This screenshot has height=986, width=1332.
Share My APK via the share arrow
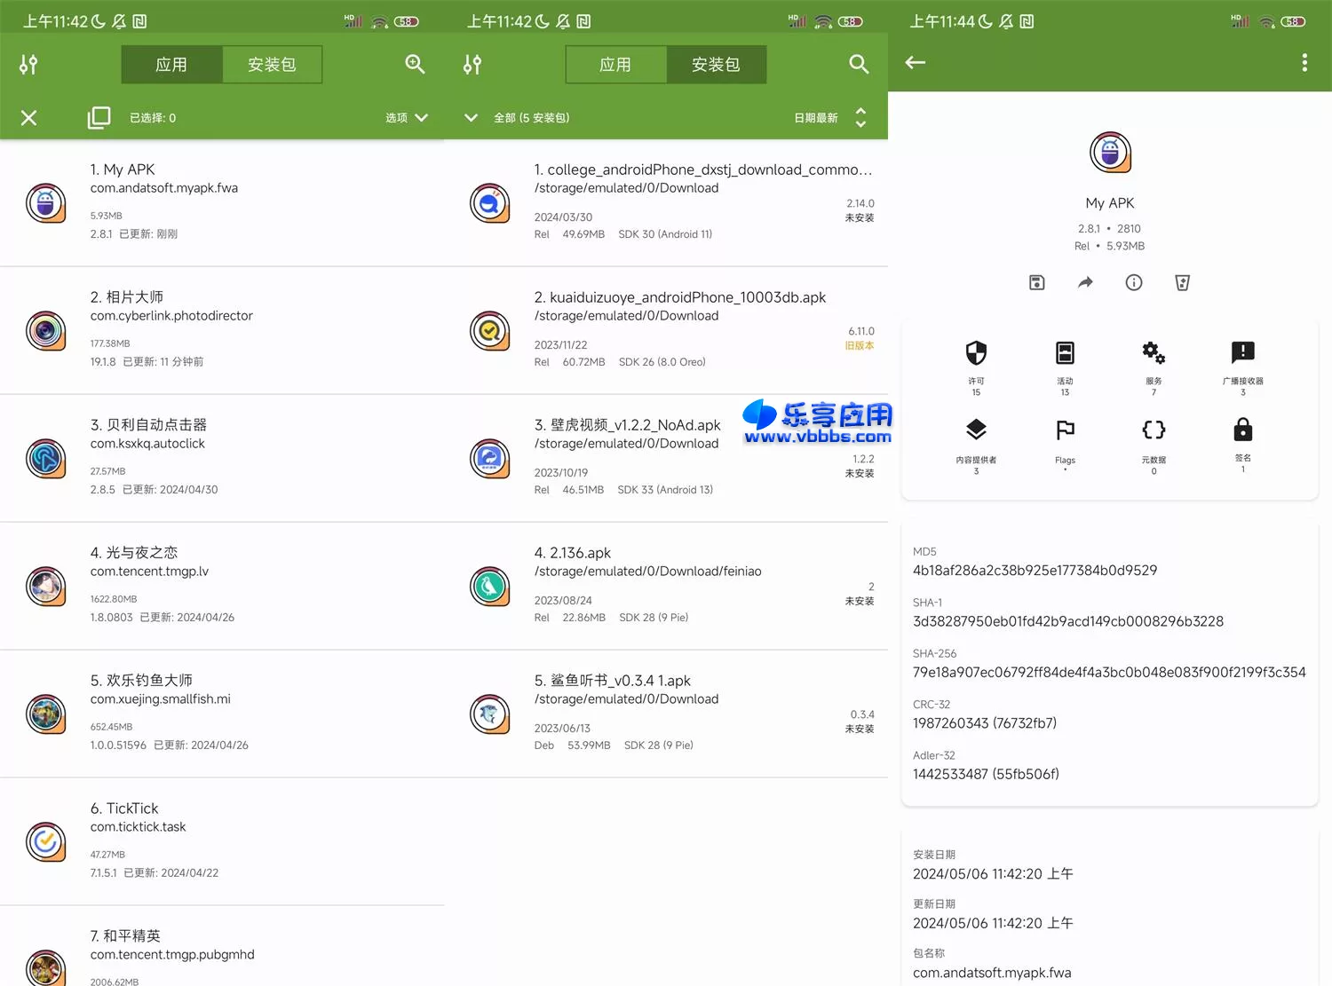click(x=1085, y=282)
